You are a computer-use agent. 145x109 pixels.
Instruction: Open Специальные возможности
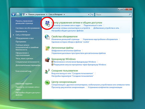click(28, 62)
